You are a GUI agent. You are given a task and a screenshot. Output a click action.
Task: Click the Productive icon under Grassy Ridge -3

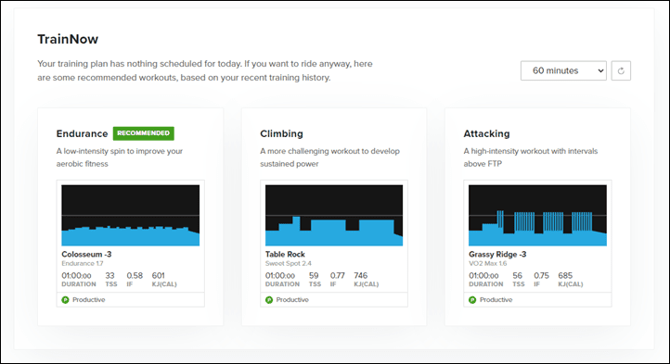(472, 300)
